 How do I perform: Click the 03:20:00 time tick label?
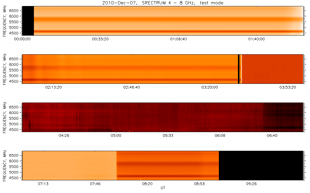[x=209, y=87]
